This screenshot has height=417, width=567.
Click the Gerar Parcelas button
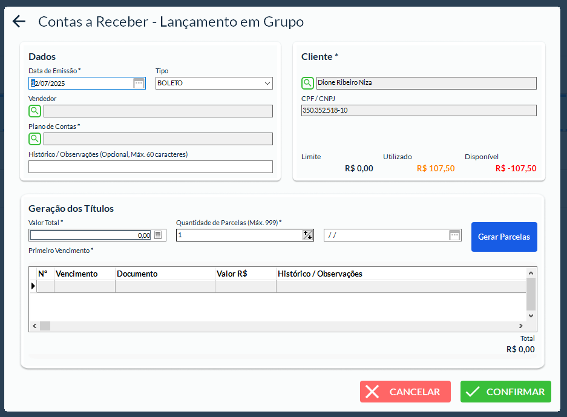pyautogui.click(x=503, y=237)
